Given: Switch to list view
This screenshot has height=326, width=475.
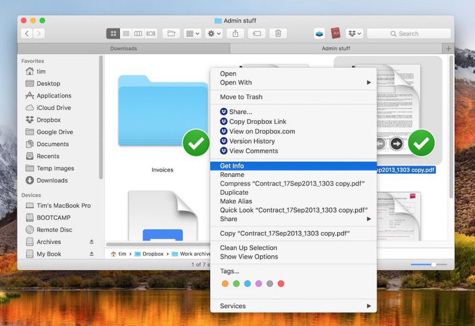Looking at the screenshot, I should pyautogui.click(x=126, y=33).
